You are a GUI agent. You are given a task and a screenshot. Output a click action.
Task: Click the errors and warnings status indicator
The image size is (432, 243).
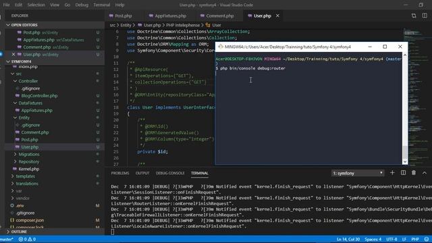[27, 239]
